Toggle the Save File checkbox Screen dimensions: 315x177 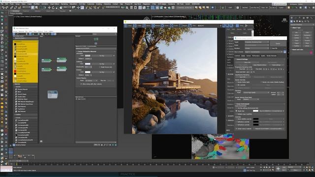271,48
